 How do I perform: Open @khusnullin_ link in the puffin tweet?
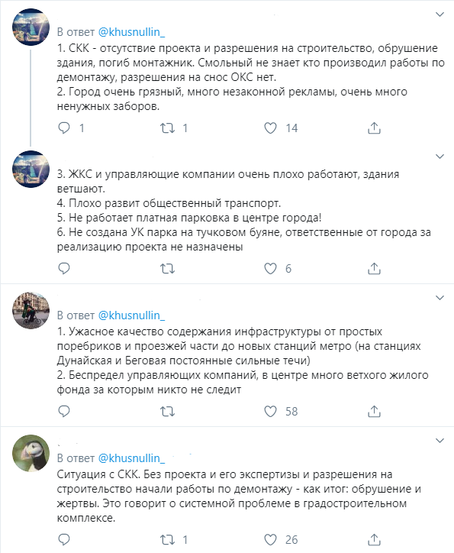tap(131, 458)
